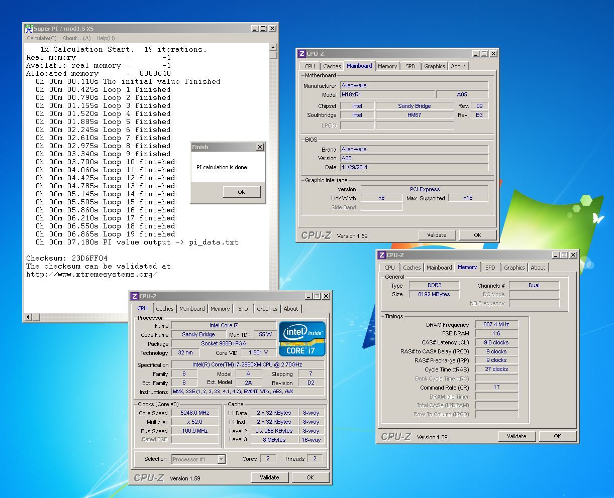Click the up arrow of Super PI's vertical scrollbar
This screenshot has height=498, width=614.
(273, 48)
